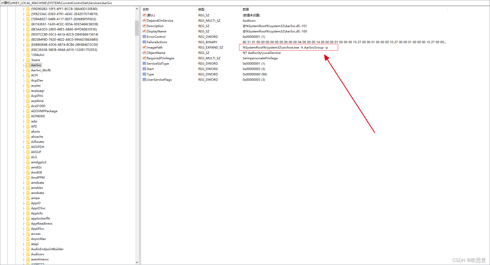This screenshot has height=265, width=490.
Task: Select the applockerfltr tree item
Action: [x=41, y=218]
